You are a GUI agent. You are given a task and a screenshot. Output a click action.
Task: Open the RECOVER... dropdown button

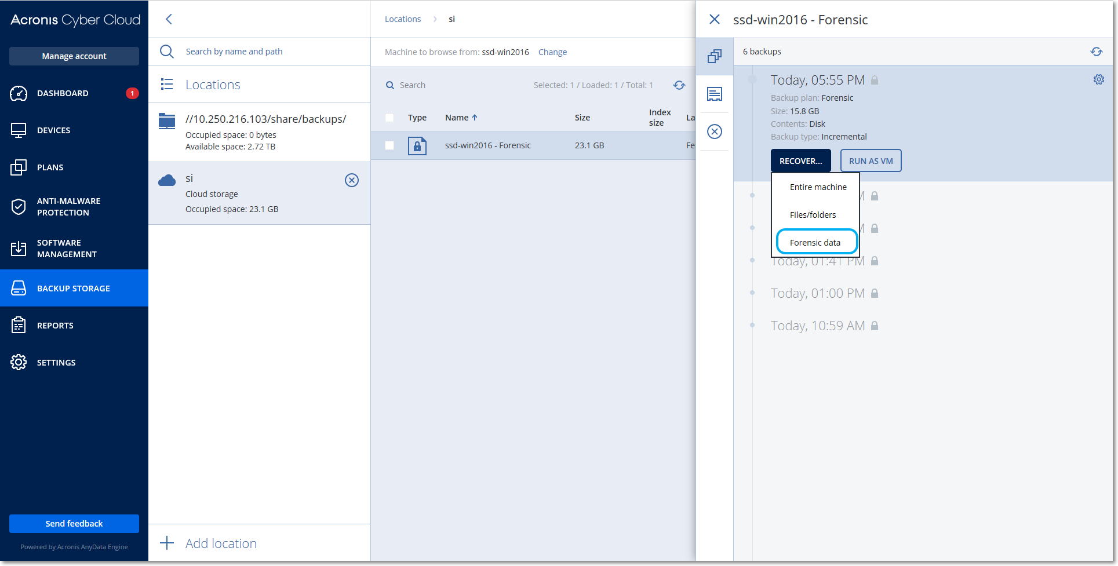(800, 161)
